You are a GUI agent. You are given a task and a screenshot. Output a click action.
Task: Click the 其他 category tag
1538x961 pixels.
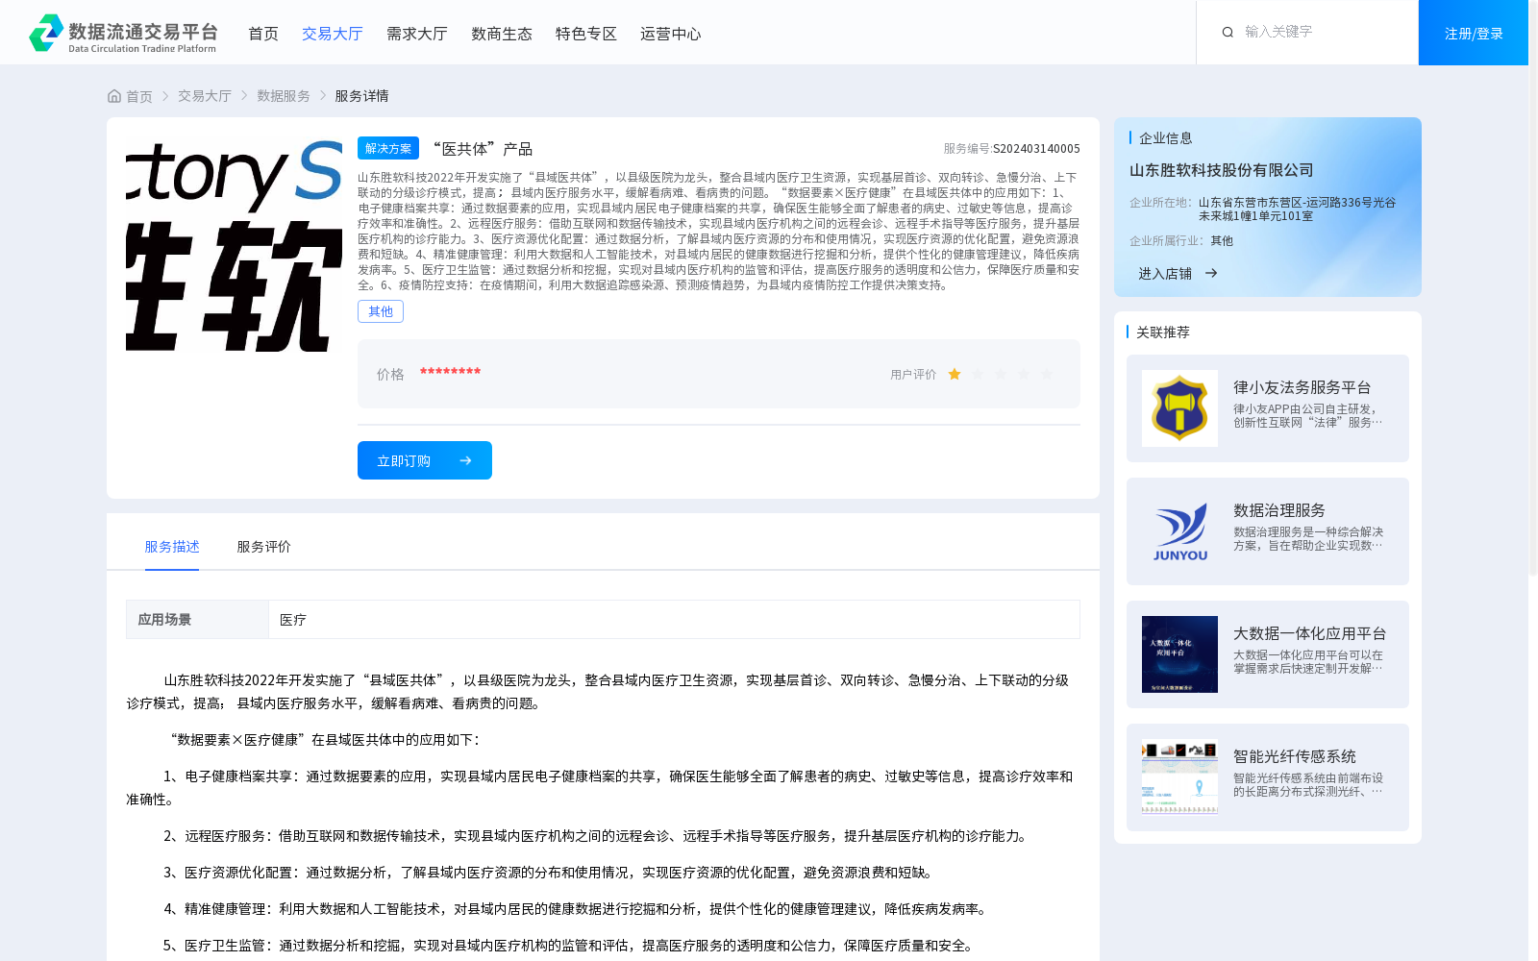[381, 311]
